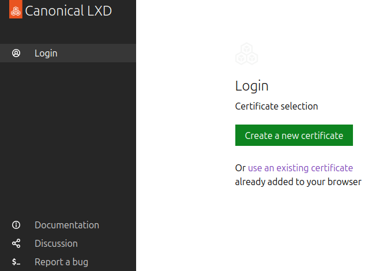Click the Canonical LXD orange logo icon

coord(16,9)
